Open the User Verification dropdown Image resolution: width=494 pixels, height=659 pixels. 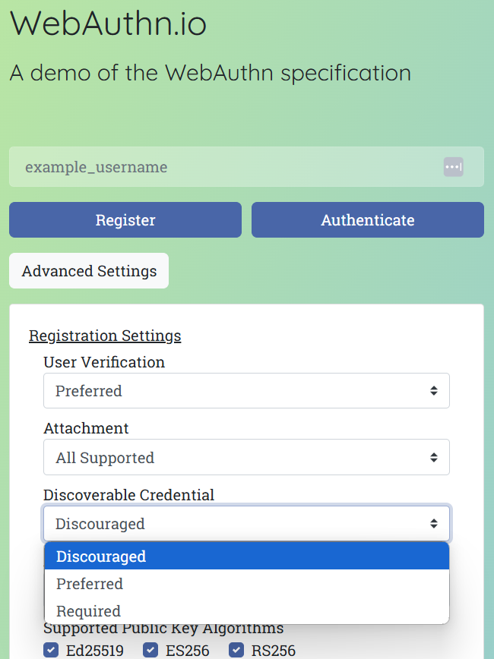tap(246, 390)
